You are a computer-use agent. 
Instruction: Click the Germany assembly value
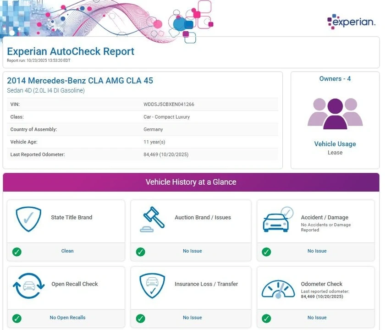(153, 129)
